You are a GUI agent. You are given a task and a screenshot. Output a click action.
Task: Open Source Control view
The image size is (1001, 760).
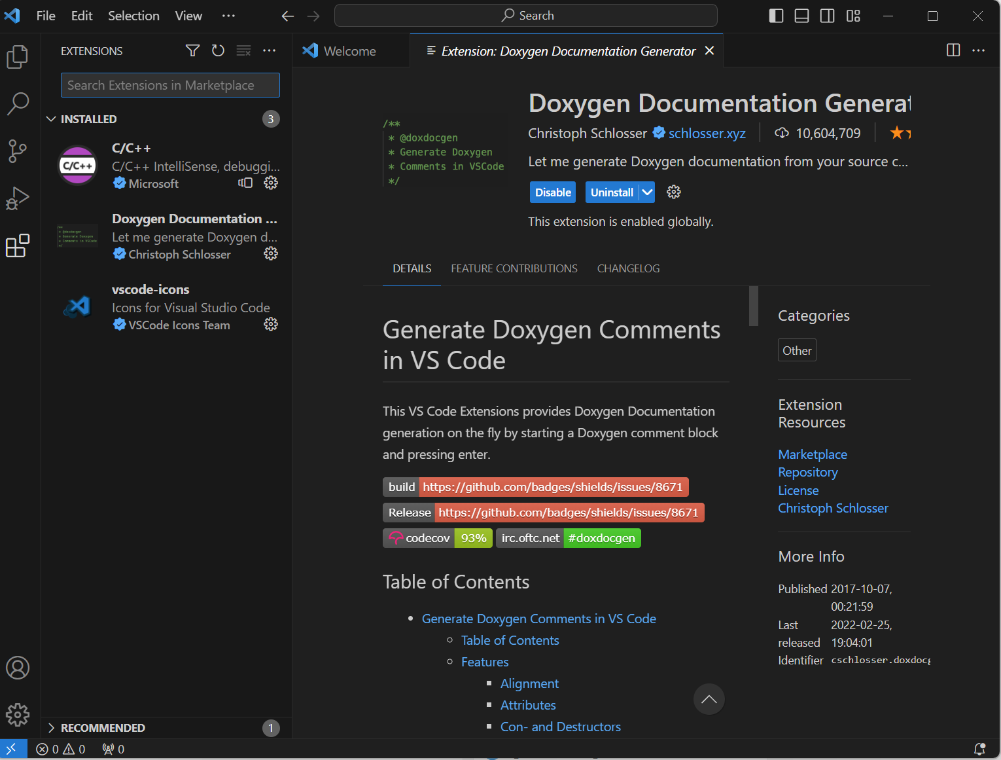(x=18, y=151)
